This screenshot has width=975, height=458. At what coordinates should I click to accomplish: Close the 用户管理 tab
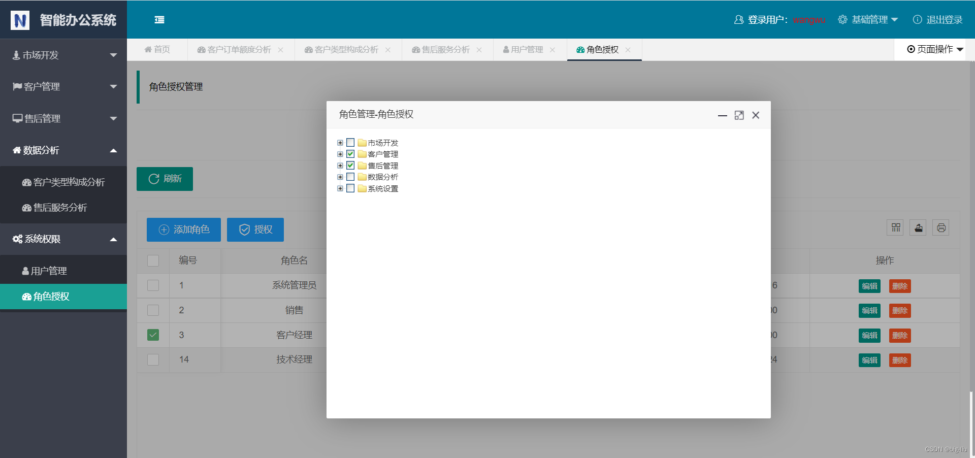pyautogui.click(x=552, y=50)
